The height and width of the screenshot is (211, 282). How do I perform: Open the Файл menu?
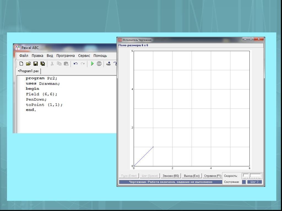pyautogui.click(x=24, y=55)
